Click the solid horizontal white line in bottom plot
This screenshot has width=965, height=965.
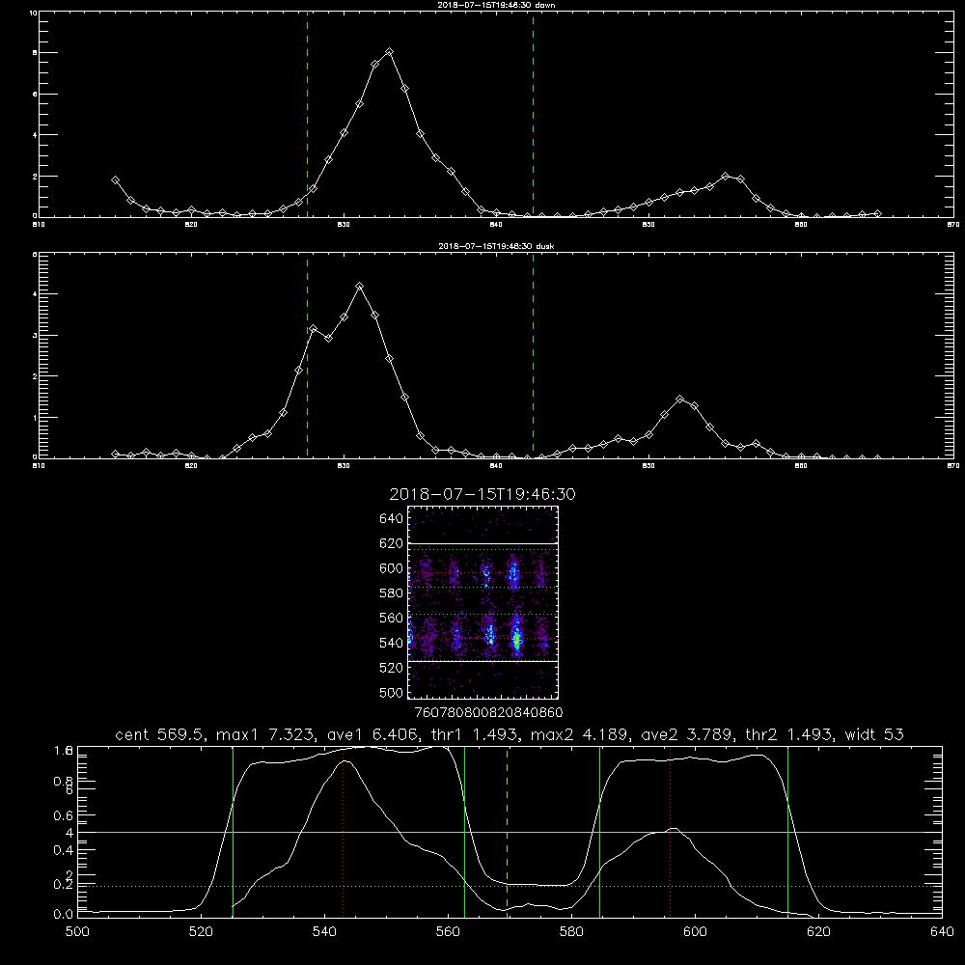510,832
